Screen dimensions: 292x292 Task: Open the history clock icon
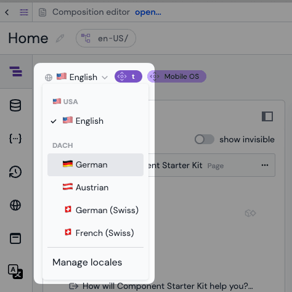click(x=15, y=172)
